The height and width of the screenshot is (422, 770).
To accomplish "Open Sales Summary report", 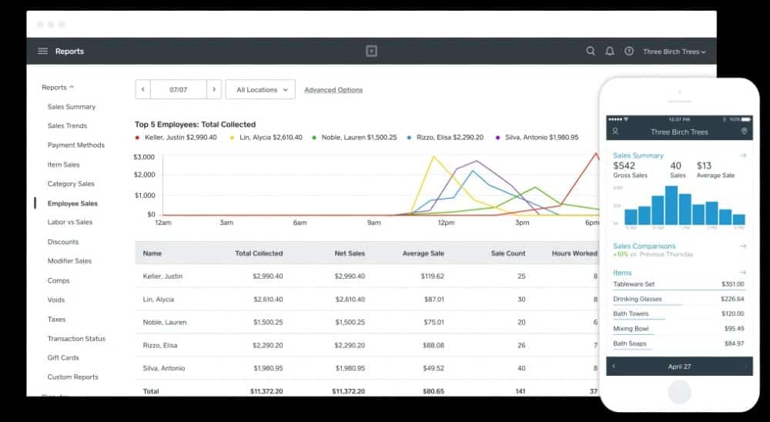I will coord(71,106).
